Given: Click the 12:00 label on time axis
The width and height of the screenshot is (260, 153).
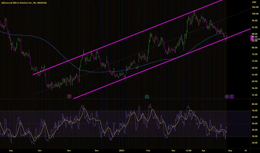Looking at the screenshot, I should pyautogui.click(x=189, y=150).
